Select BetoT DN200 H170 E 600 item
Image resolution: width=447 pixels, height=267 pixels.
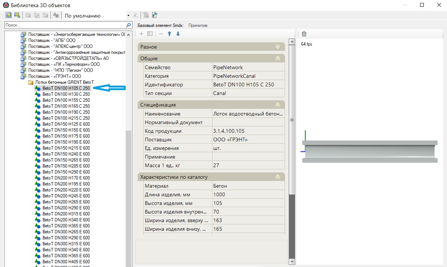coord(66,178)
